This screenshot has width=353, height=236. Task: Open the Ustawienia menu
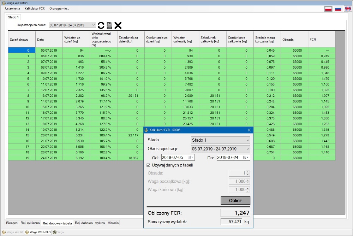click(12, 8)
